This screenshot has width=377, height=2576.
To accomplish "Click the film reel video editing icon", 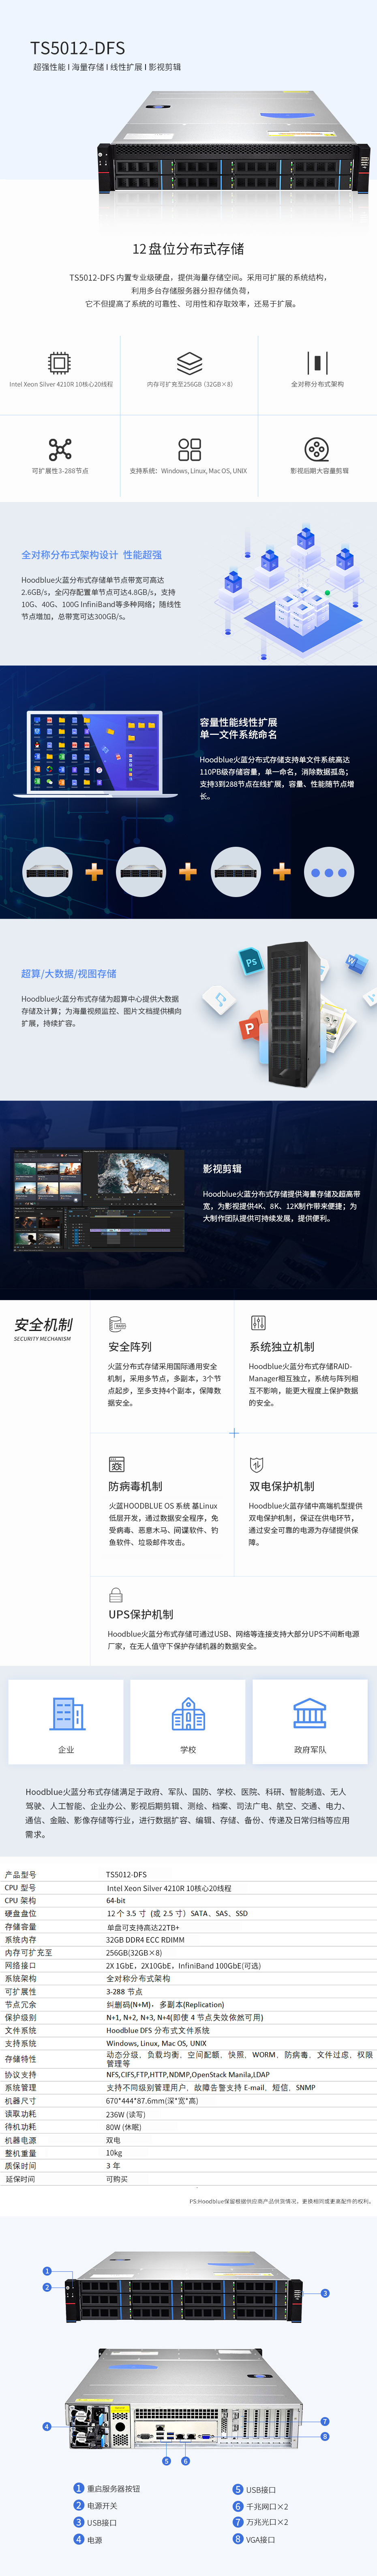I will (x=317, y=448).
